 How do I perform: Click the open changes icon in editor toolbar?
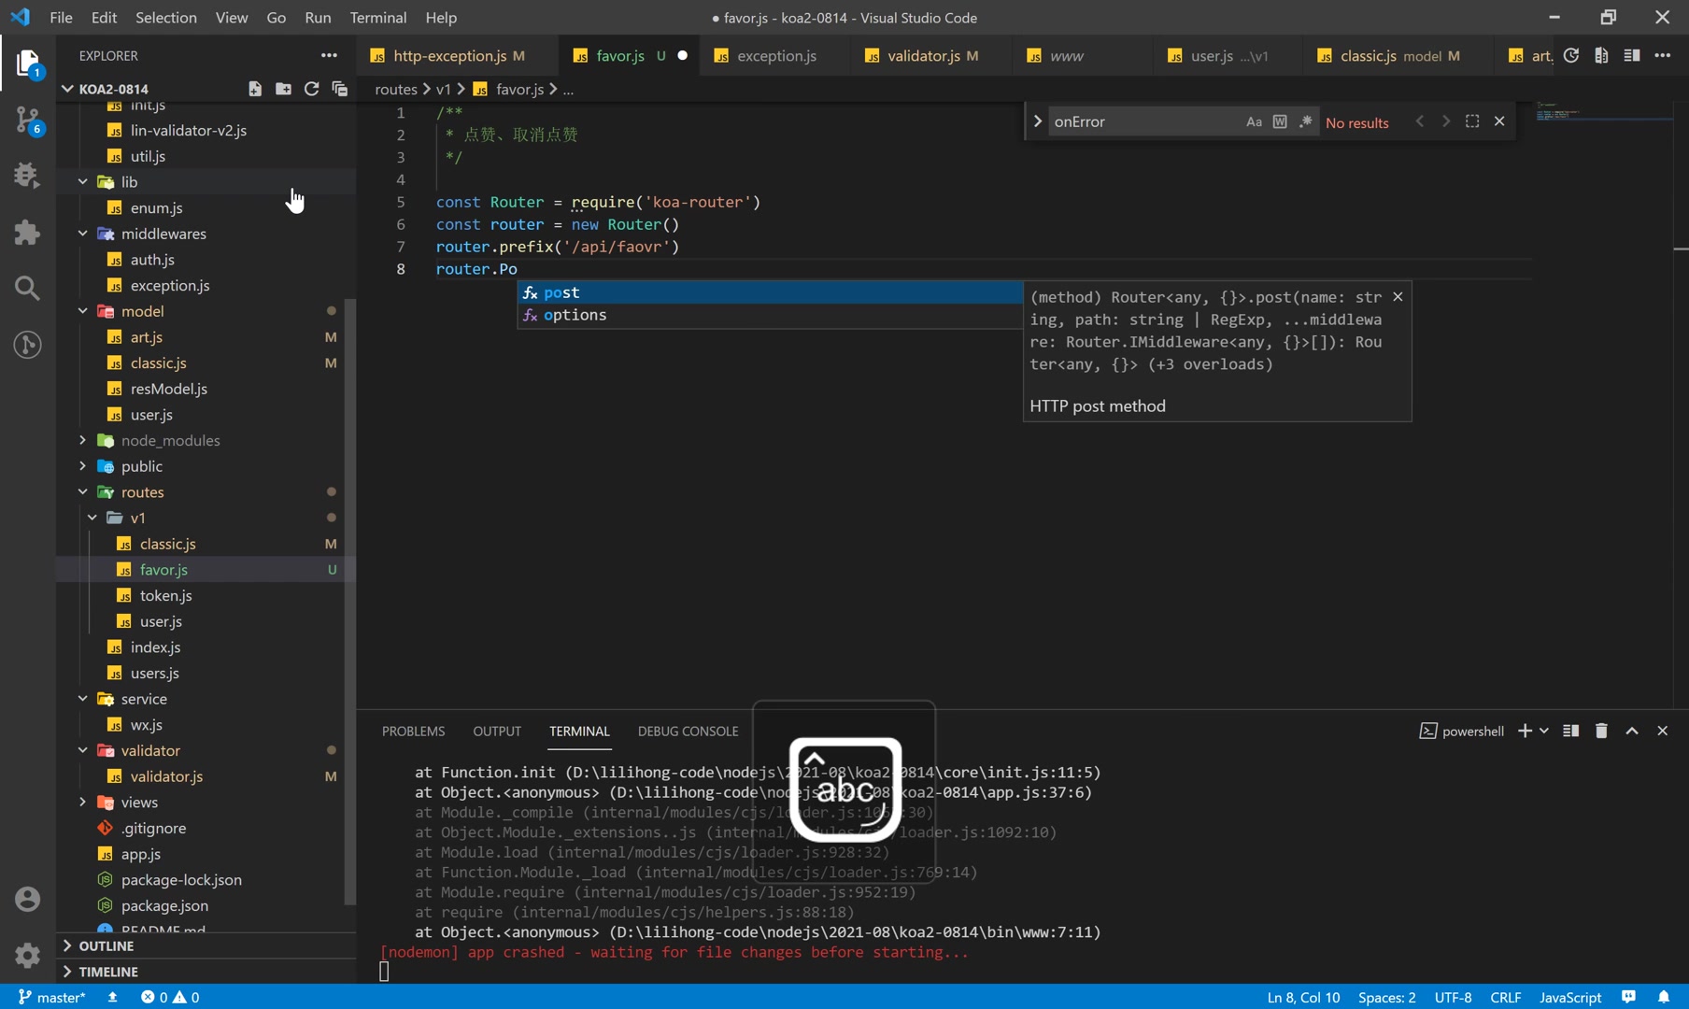click(1571, 55)
